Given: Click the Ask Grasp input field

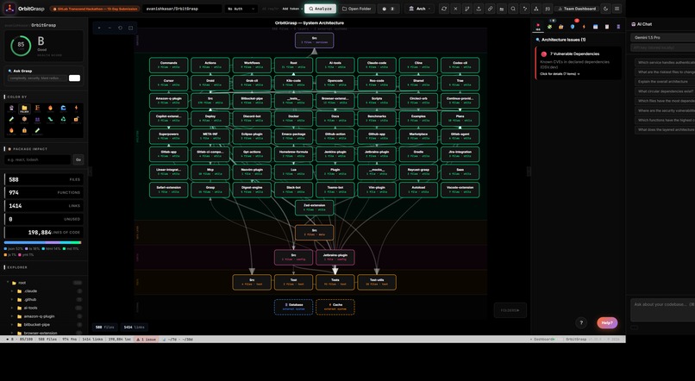Looking at the screenshot, I should (x=37, y=78).
